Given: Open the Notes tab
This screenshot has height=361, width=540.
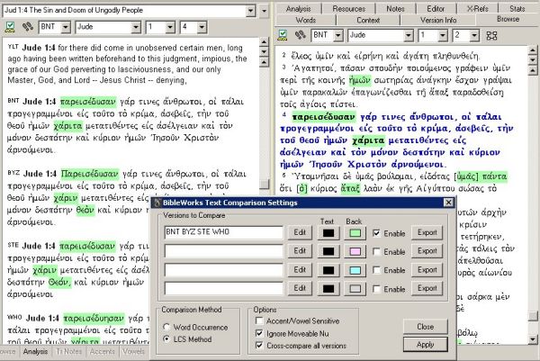Looking at the screenshot, I should pos(395,9).
